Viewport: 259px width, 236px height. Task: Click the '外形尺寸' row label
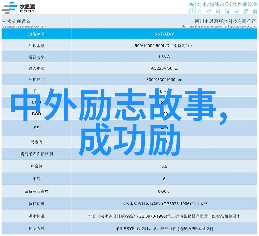[x=37, y=80]
